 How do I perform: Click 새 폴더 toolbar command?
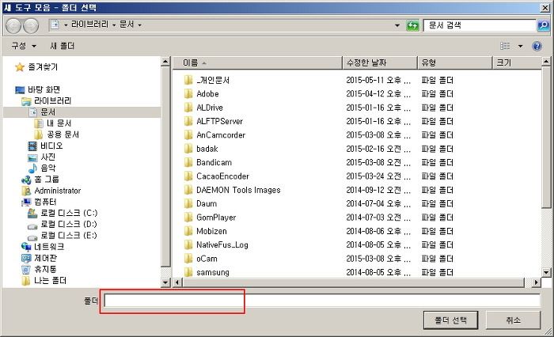[x=63, y=46]
